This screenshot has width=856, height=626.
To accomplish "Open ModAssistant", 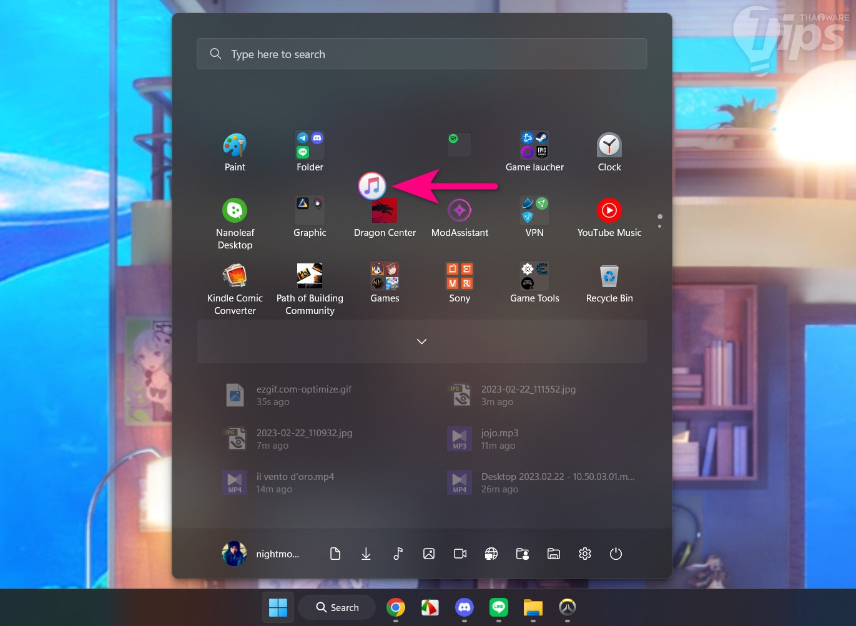I will click(x=460, y=217).
